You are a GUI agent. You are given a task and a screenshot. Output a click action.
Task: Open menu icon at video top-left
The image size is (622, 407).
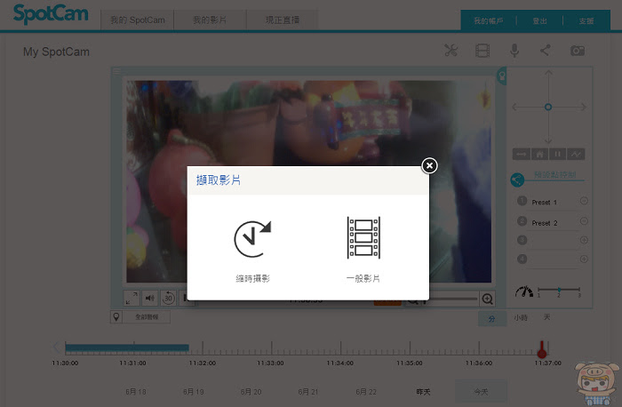[x=116, y=71]
